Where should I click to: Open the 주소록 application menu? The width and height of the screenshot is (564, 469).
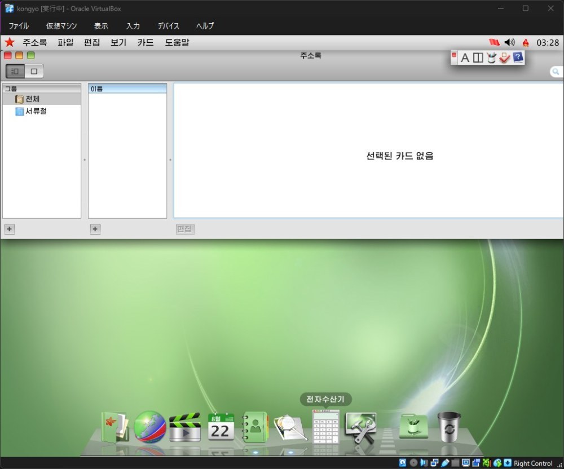34,42
